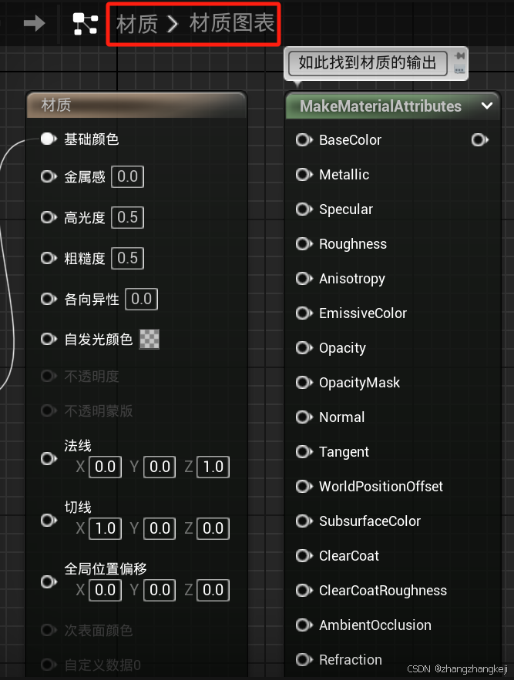Click the disabled 不透明度 pin
514x680 pixels.
click(49, 376)
